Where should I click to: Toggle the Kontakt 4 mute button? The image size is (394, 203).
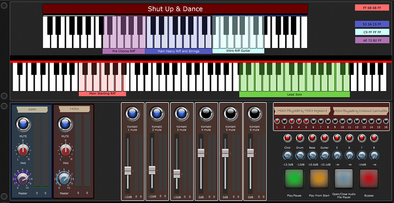pos(206,114)
